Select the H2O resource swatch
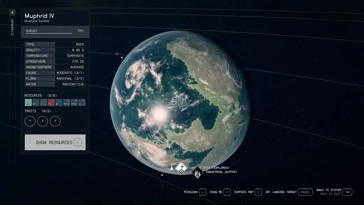 click(x=28, y=102)
